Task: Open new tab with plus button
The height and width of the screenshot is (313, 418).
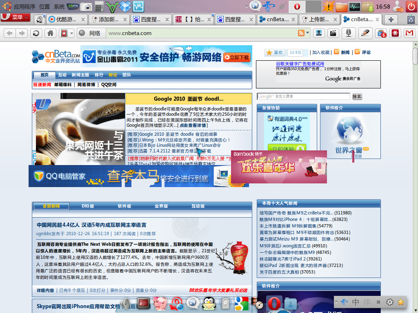Action: coord(391,19)
